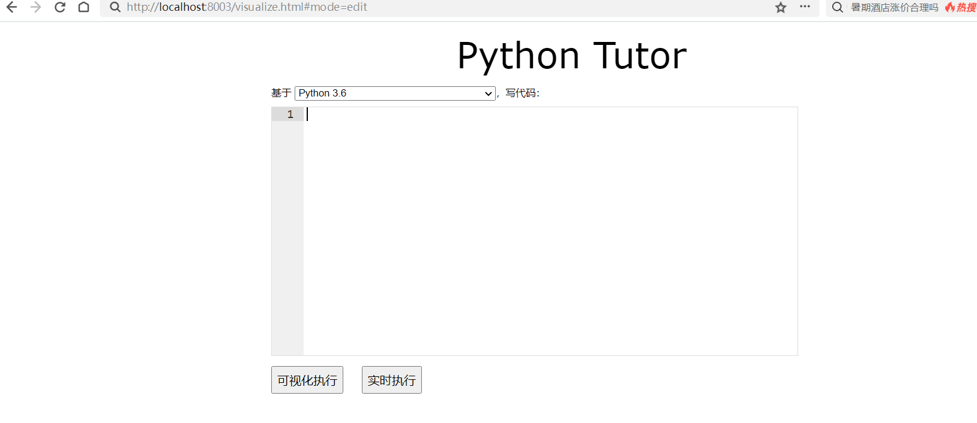The image size is (977, 423).
Task: Click line number 1 in the editor gutter
Action: pos(290,114)
